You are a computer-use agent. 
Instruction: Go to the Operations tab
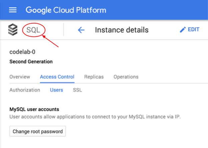tap(126, 77)
